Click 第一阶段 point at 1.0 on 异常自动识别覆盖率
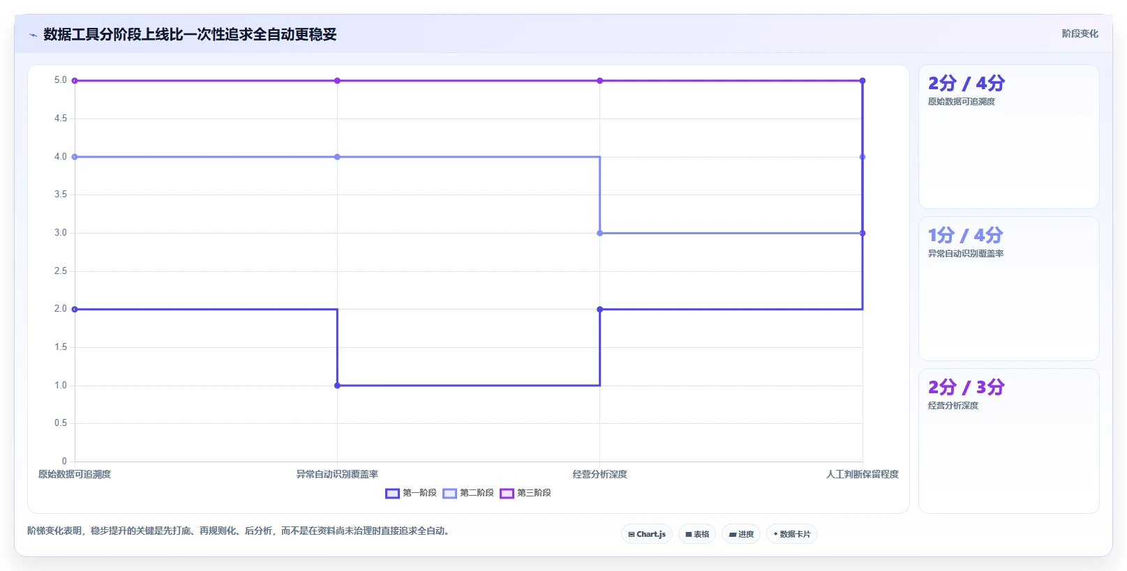This screenshot has width=1127, height=571. [x=337, y=386]
